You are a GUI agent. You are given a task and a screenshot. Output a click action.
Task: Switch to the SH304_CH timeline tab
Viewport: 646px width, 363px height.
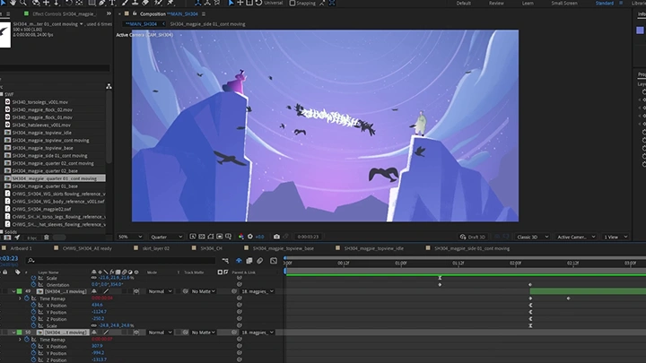[x=212, y=248]
